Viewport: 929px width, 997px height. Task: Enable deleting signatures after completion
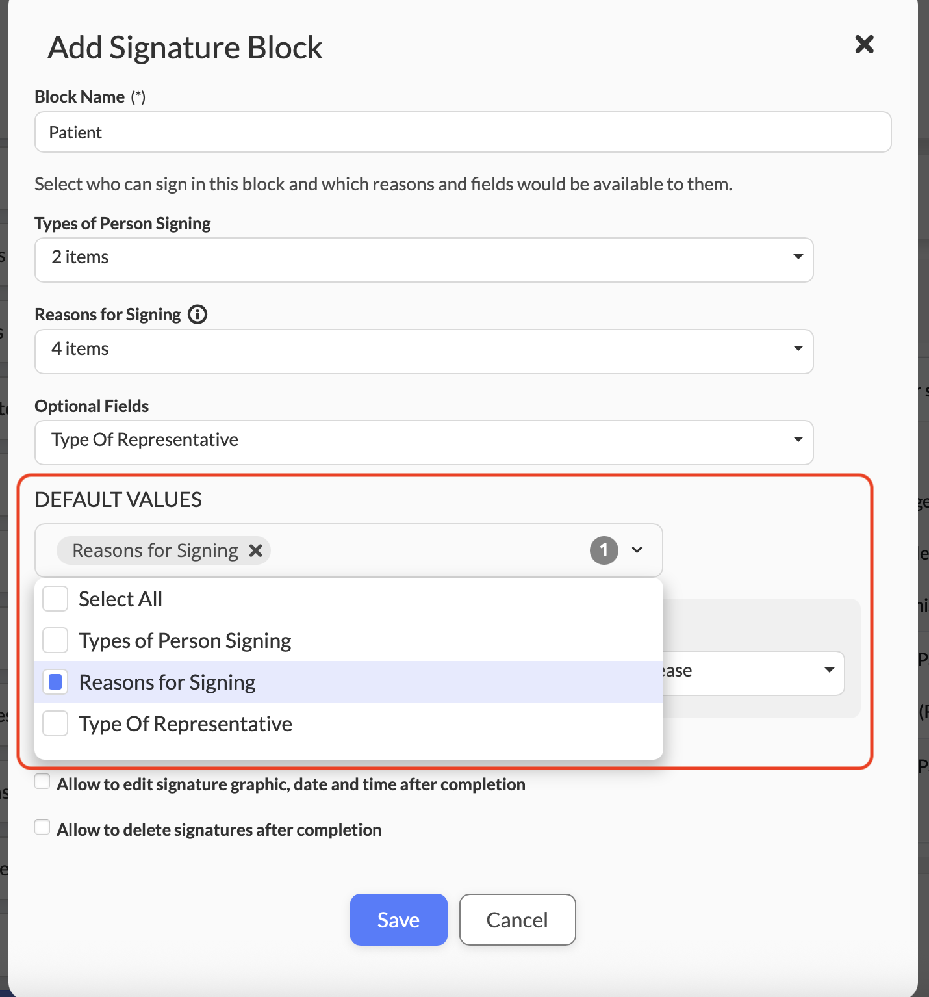tap(43, 827)
